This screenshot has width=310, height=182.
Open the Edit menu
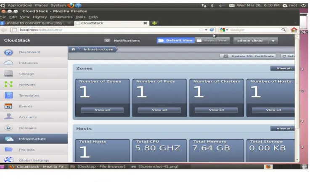click(13, 17)
